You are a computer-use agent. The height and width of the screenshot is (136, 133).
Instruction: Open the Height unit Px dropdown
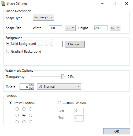pos(115,28)
